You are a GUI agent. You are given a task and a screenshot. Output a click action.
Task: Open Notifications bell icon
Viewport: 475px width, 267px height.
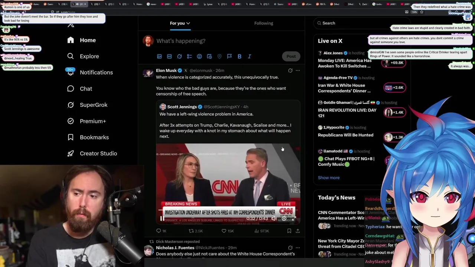tap(71, 72)
